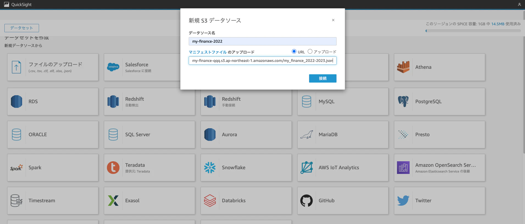This screenshot has width=525, height=224.
Task: Click the GitHub octocat icon
Action: pos(307,201)
